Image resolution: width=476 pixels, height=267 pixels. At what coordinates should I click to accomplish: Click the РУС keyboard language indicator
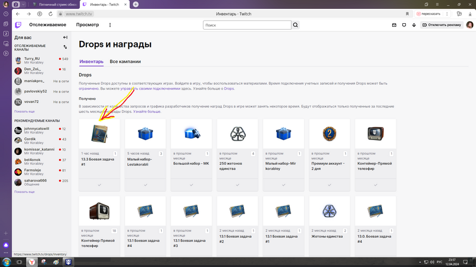439,262
